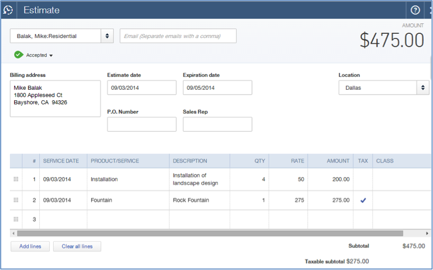Grab the drag handle for row 2

pos(16,200)
